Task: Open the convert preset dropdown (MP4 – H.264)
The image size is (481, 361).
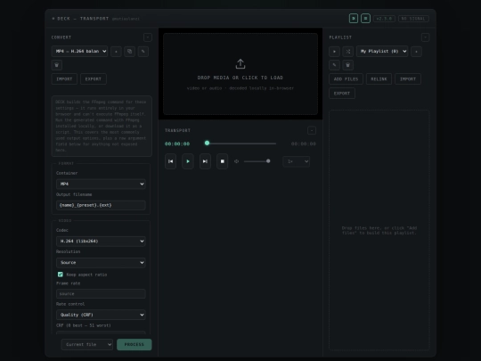Action: pyautogui.click(x=80, y=52)
